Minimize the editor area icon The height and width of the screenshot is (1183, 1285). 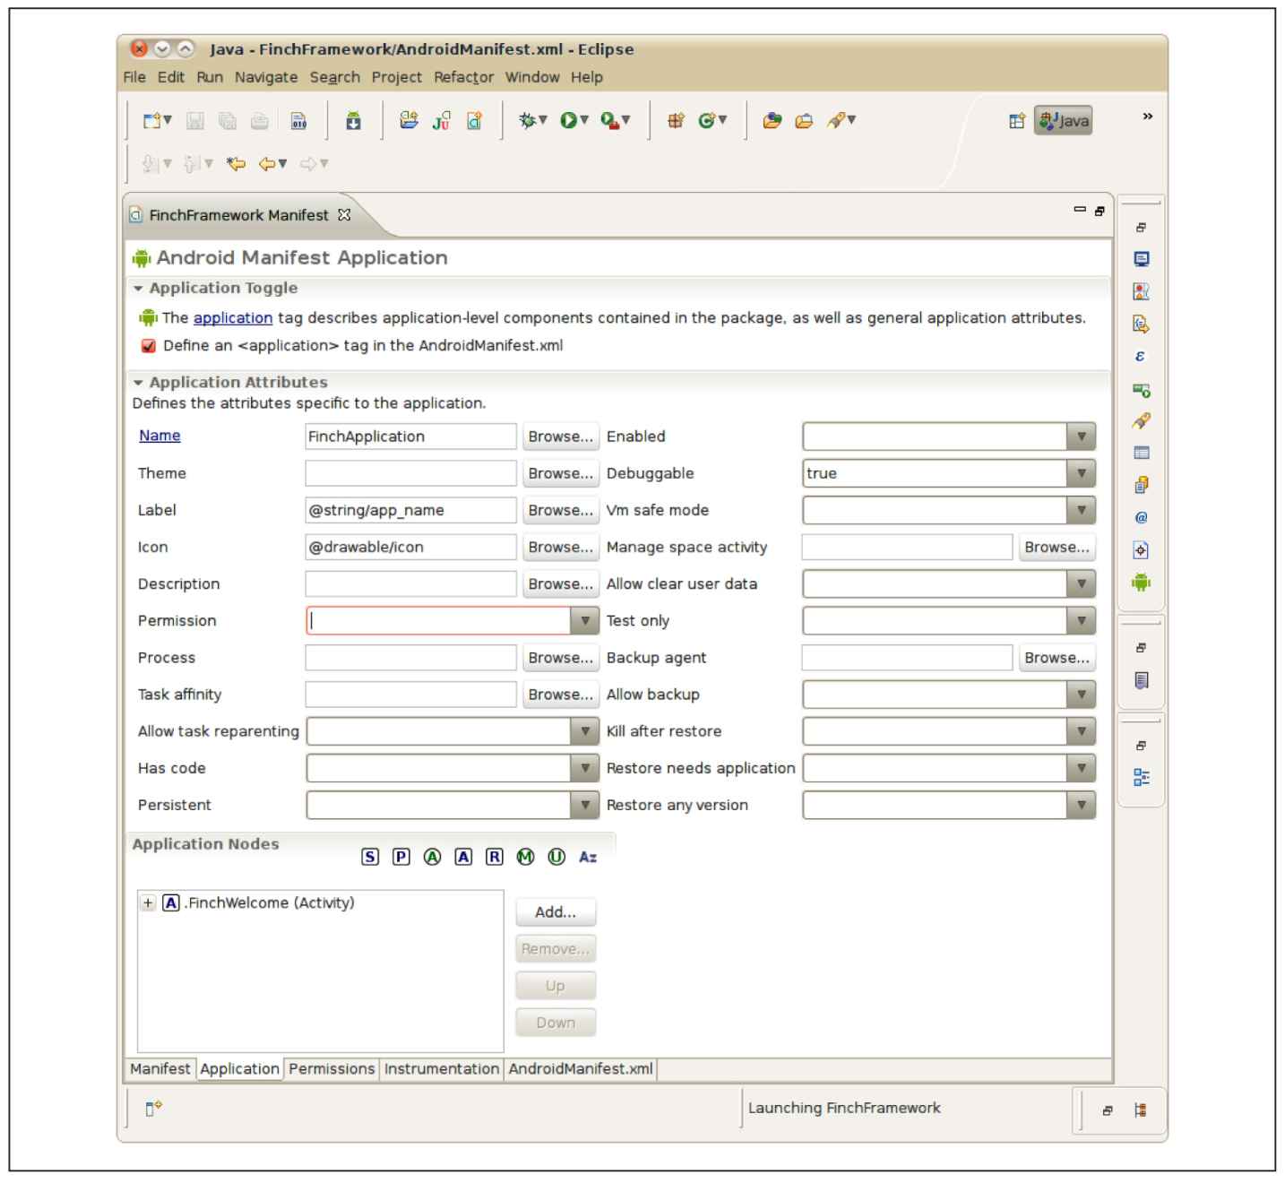[x=1080, y=210]
